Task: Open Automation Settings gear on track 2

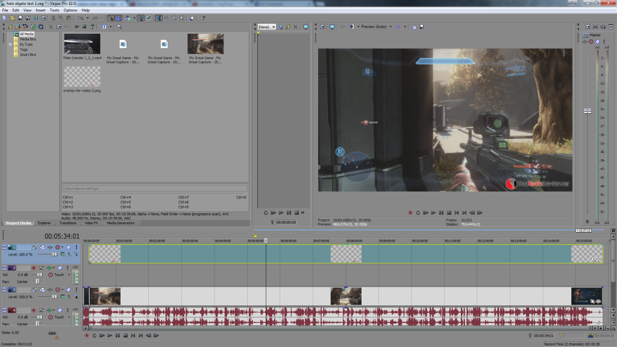Action: point(50,275)
